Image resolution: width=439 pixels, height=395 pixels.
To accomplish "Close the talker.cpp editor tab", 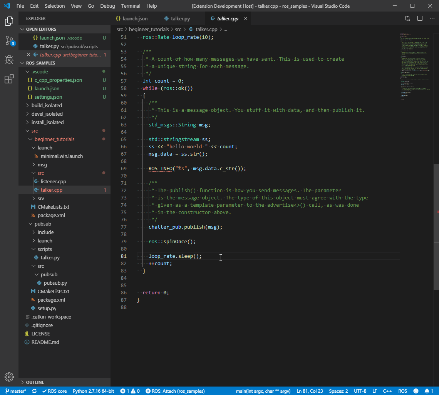I will tap(245, 18).
